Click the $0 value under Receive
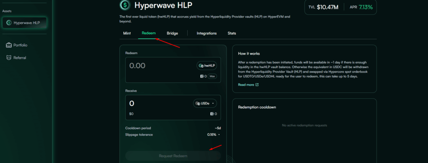This screenshot has width=428, height=163. point(131,114)
